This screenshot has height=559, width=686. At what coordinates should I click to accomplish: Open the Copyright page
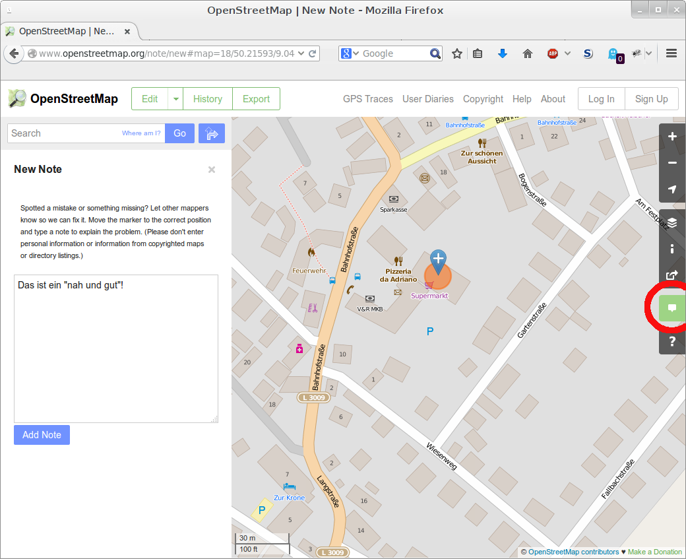[483, 99]
